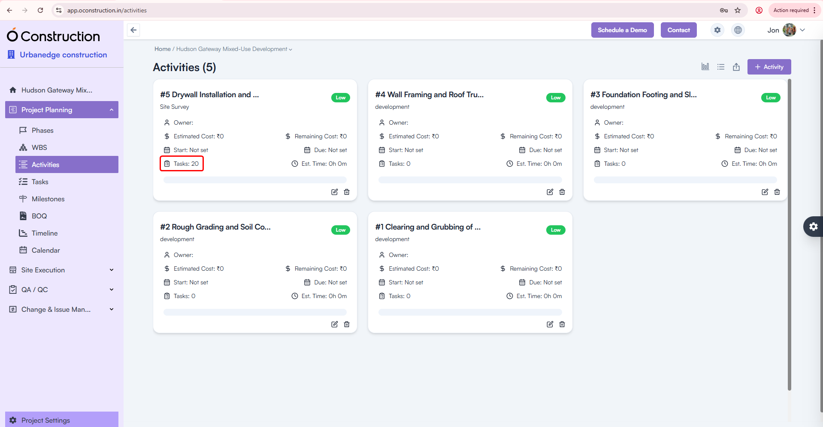Edit the Foundation Footing activity

coord(764,192)
